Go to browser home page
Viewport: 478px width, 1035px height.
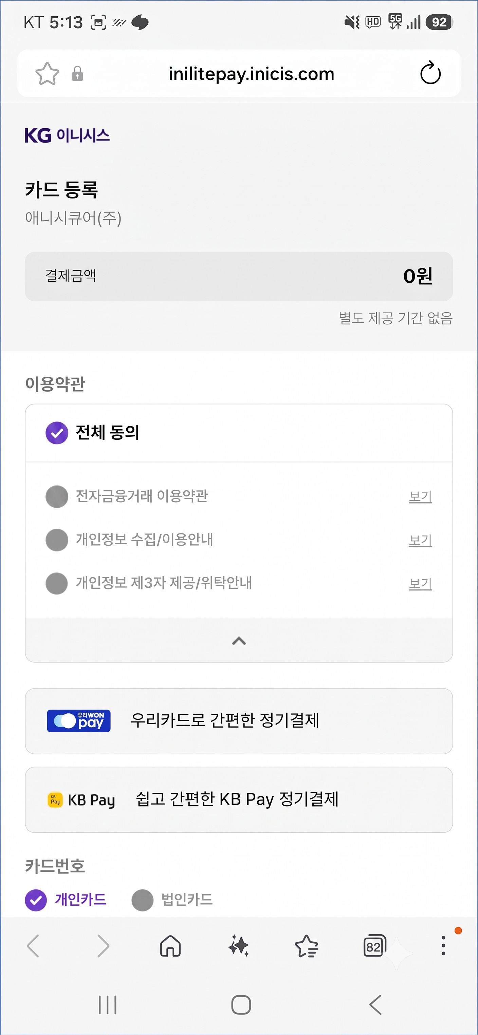[x=170, y=946]
